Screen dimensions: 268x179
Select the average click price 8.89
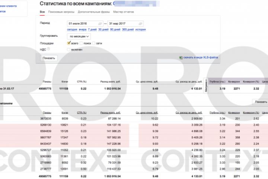point(155,156)
